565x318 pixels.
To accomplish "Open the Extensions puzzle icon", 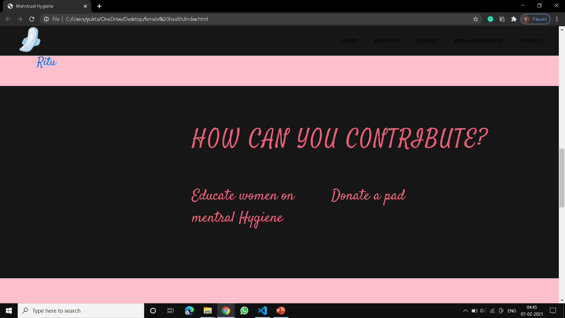I will click(514, 19).
